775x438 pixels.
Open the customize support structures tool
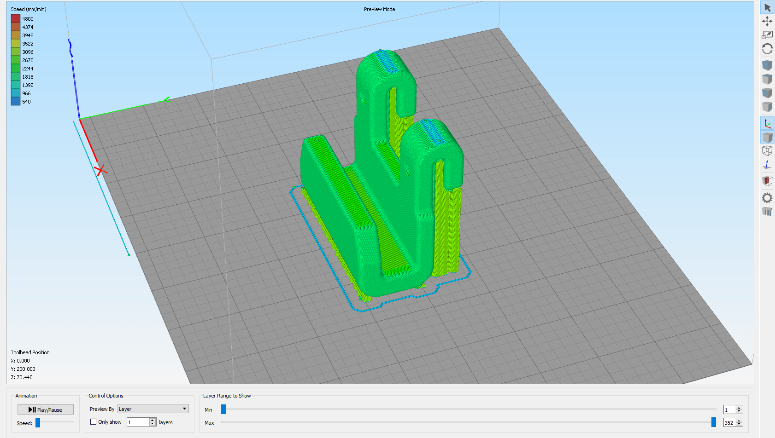767,212
